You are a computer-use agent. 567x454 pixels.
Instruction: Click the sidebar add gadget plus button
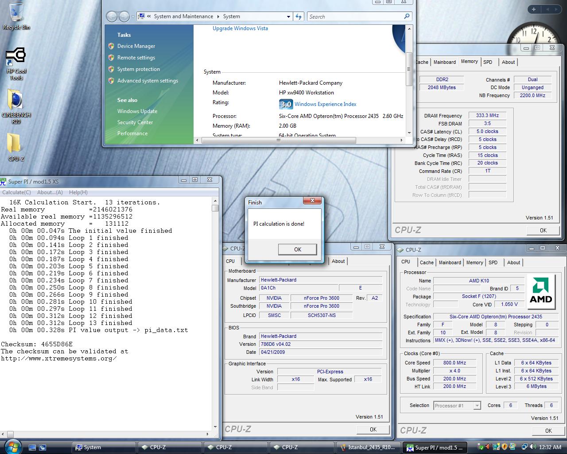pyautogui.click(x=534, y=9)
